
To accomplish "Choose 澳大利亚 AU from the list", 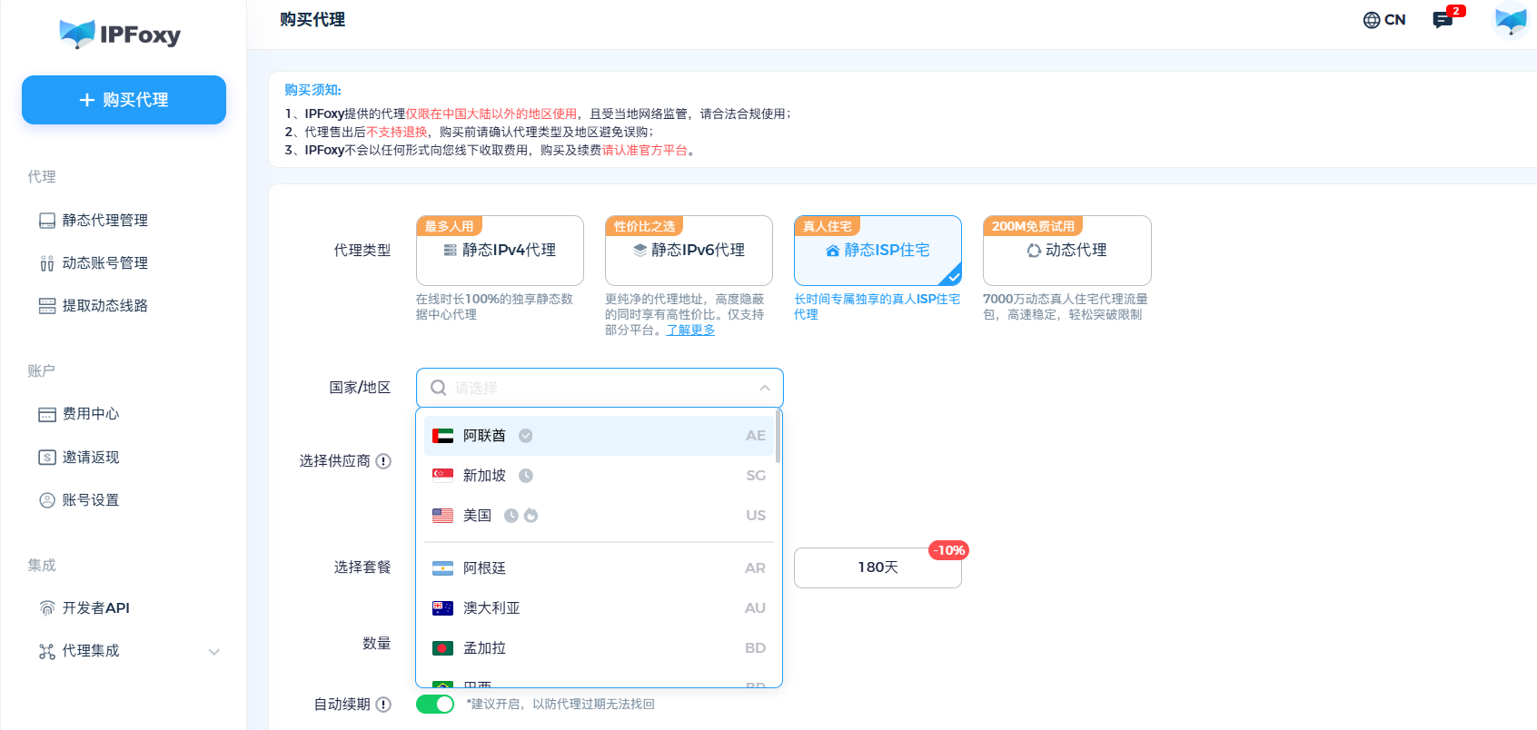I will (599, 608).
